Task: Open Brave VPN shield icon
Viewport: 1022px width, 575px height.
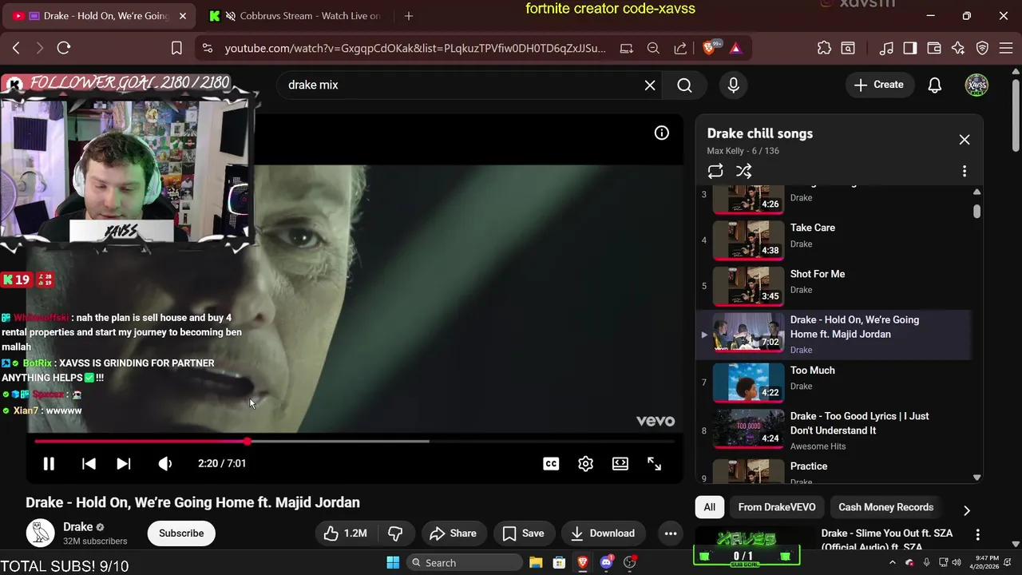Action: click(983, 48)
